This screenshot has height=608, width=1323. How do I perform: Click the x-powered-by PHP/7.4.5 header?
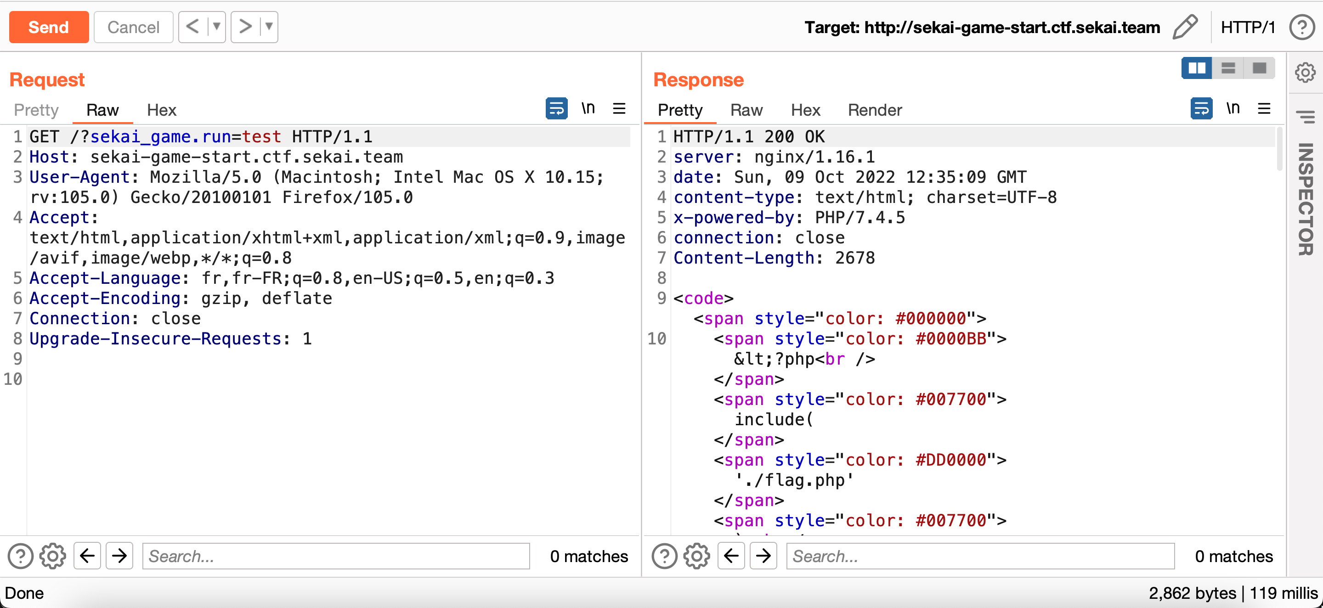tap(789, 217)
